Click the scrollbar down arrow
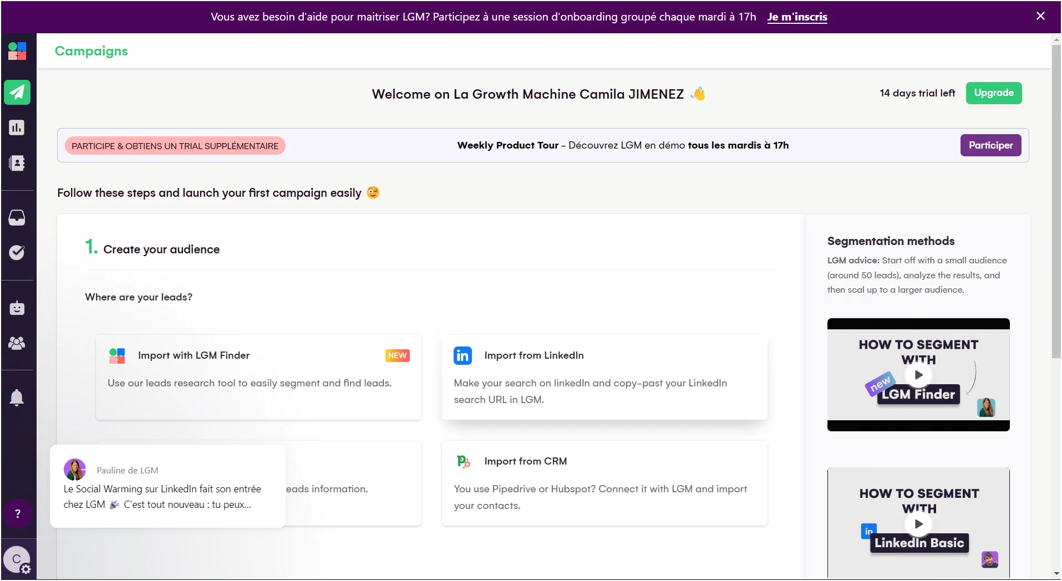 point(1056,573)
